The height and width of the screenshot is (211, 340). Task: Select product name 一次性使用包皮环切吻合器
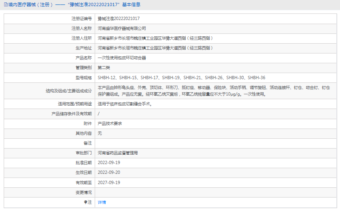tap(122, 58)
